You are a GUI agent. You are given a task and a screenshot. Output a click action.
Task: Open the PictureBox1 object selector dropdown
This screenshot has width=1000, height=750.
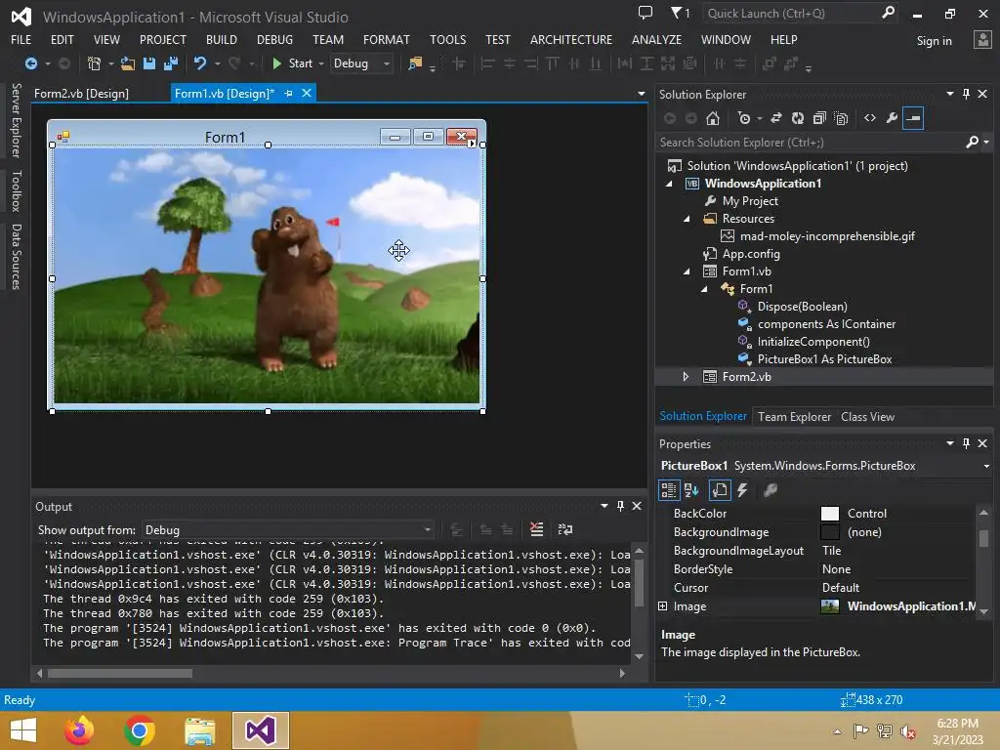(986, 466)
